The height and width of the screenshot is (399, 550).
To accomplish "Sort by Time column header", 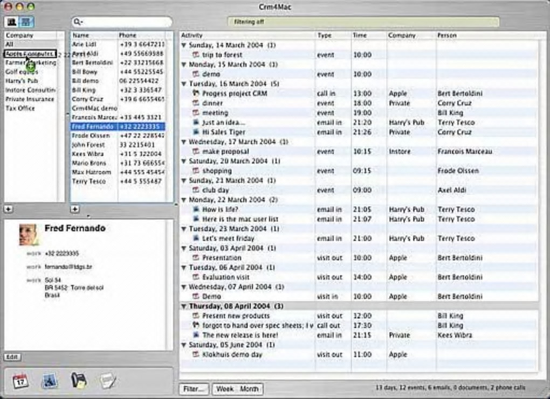I will (x=369, y=36).
